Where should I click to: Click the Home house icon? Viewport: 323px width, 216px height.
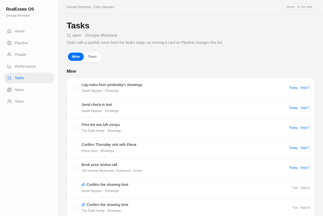(9, 31)
